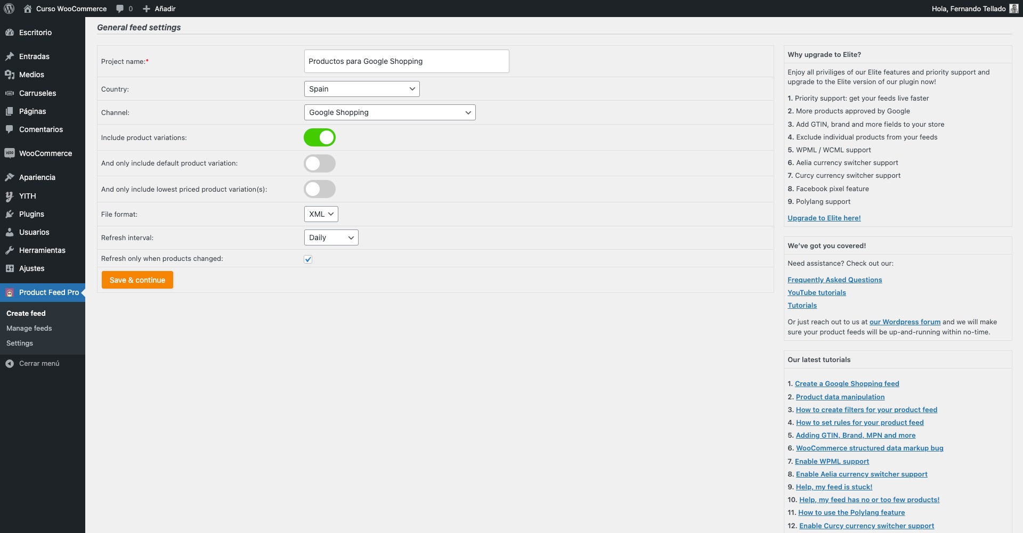1023x533 pixels.
Task: Click inside the Project name field
Action: (406, 61)
